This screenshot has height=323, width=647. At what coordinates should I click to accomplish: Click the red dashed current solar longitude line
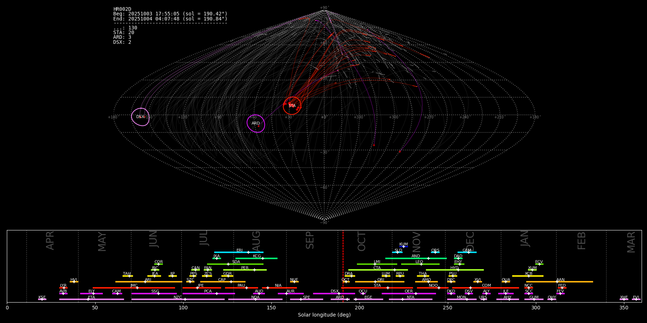tap(343, 266)
